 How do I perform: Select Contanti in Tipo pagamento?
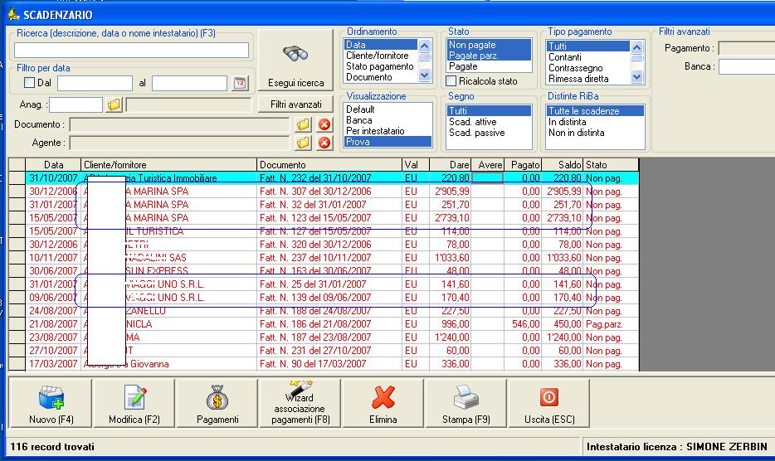pyautogui.click(x=587, y=57)
